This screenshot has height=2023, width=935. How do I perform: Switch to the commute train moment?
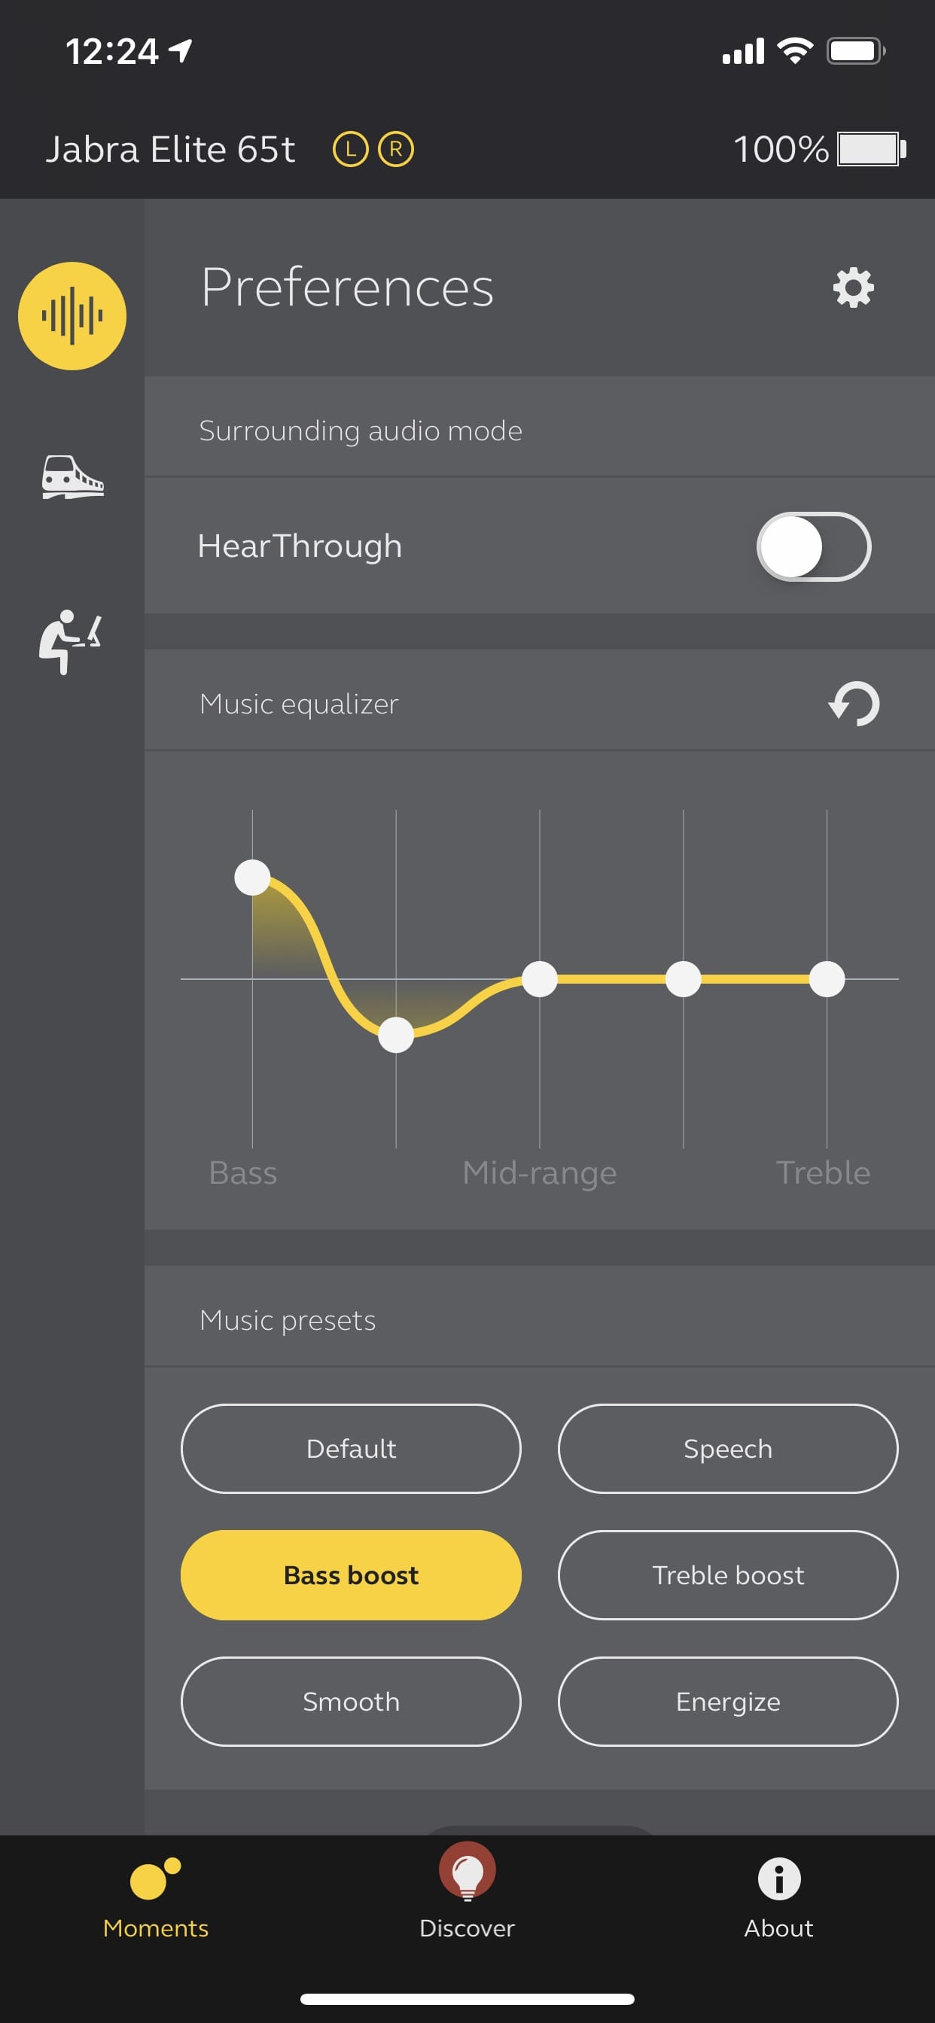[72, 476]
